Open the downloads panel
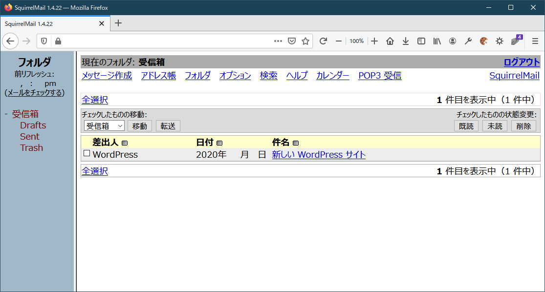 point(406,41)
